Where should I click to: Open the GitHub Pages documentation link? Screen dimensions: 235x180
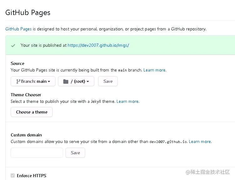18,29
